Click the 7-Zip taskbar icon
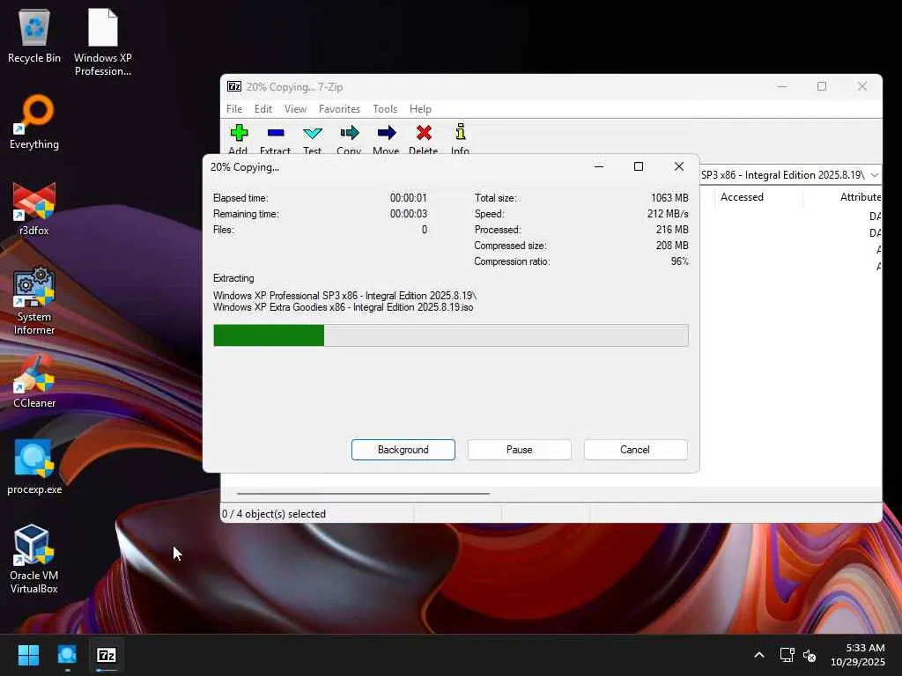Viewport: 902px width, 676px height. click(107, 655)
